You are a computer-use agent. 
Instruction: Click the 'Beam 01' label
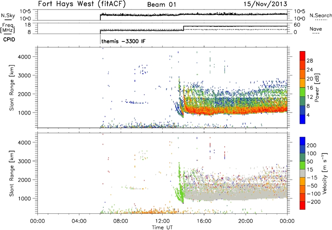coord(161,5)
